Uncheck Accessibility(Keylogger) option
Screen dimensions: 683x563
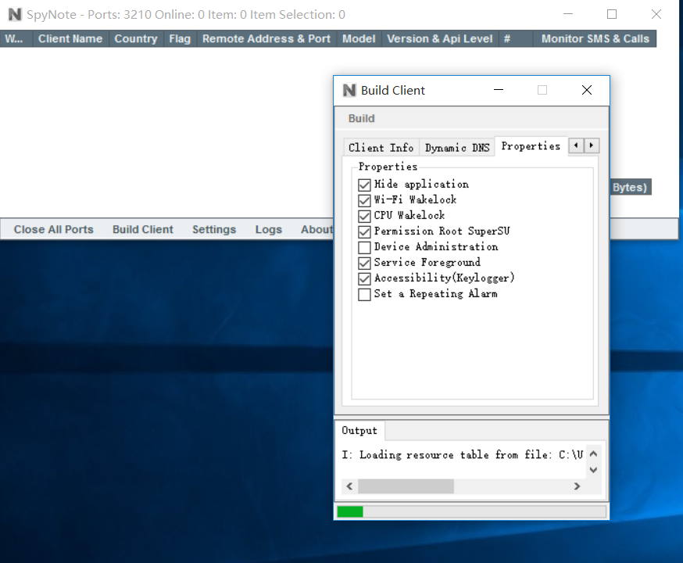point(365,279)
